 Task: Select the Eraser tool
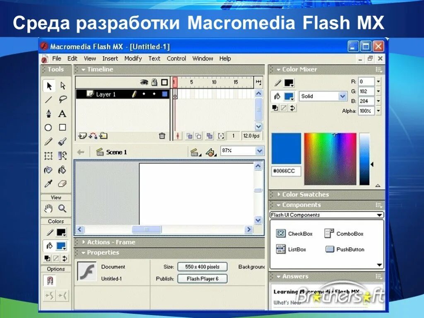(x=63, y=184)
